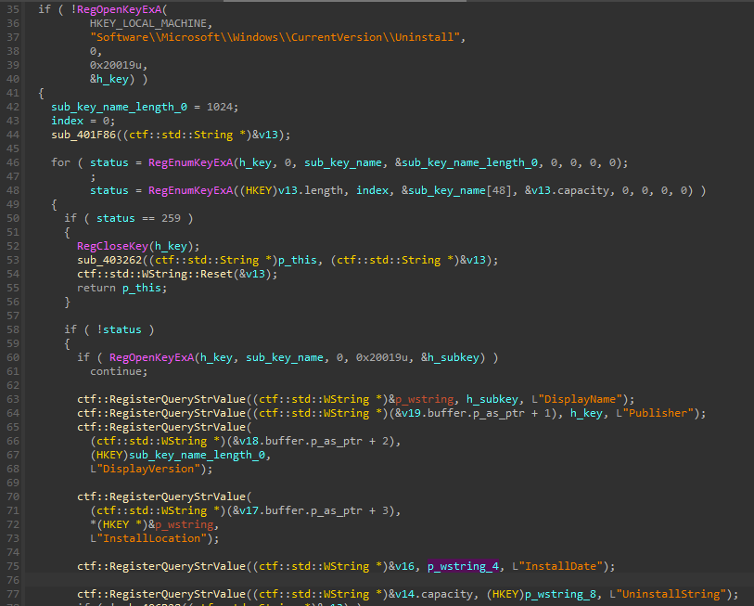The height and width of the screenshot is (606, 754).
Task: Select sub_key_name_length_0 on line 42
Action: pyautogui.click(x=120, y=107)
